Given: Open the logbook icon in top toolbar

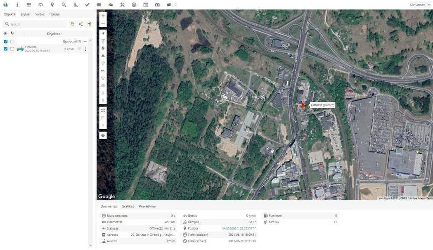Looking at the screenshot, I should [99, 5].
